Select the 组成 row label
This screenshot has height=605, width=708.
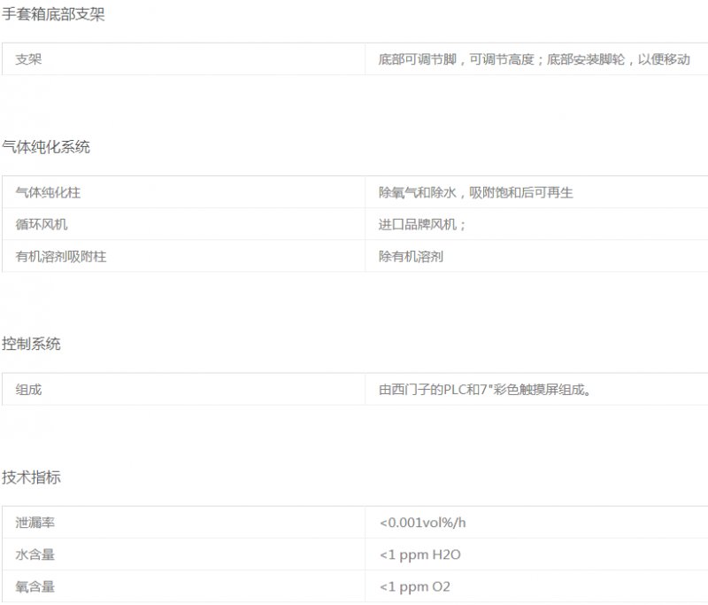tap(29, 389)
